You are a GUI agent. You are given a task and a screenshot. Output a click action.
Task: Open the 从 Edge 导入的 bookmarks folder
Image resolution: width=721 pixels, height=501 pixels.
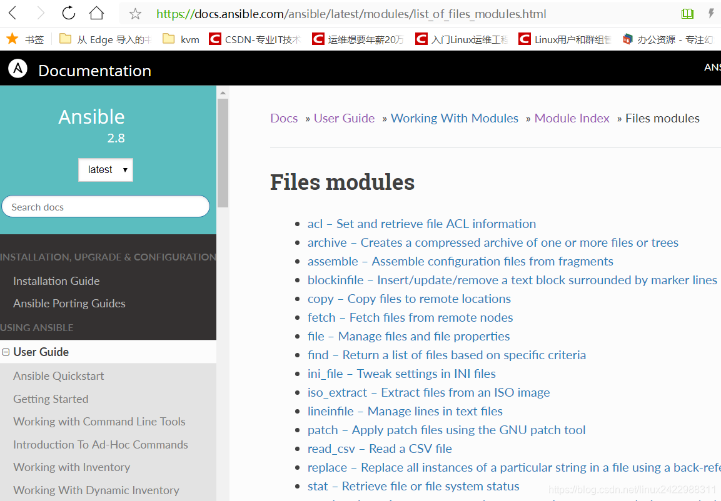(105, 39)
